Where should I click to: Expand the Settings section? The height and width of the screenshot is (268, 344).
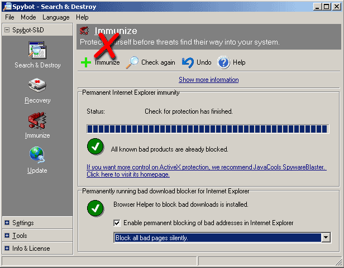tap(7, 223)
